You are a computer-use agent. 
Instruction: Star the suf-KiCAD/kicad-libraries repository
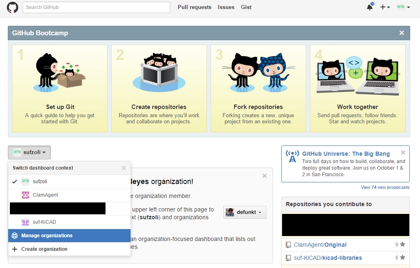[402, 258]
